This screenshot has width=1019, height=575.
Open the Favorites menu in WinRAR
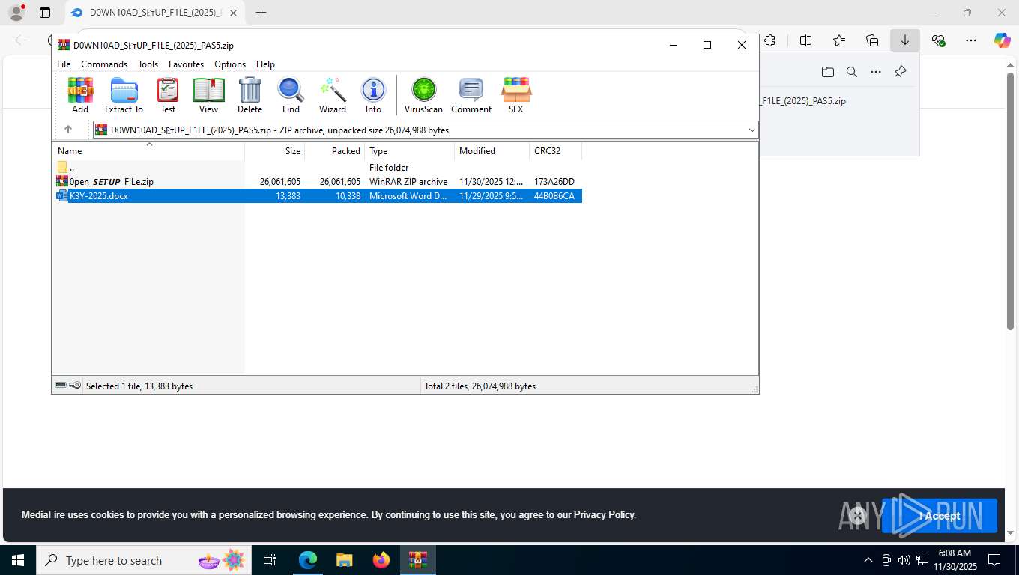pos(186,64)
